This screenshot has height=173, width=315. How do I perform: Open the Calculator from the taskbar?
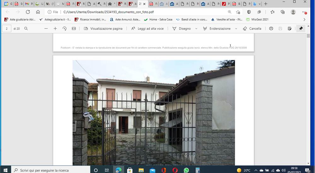pyautogui.click(x=198, y=170)
